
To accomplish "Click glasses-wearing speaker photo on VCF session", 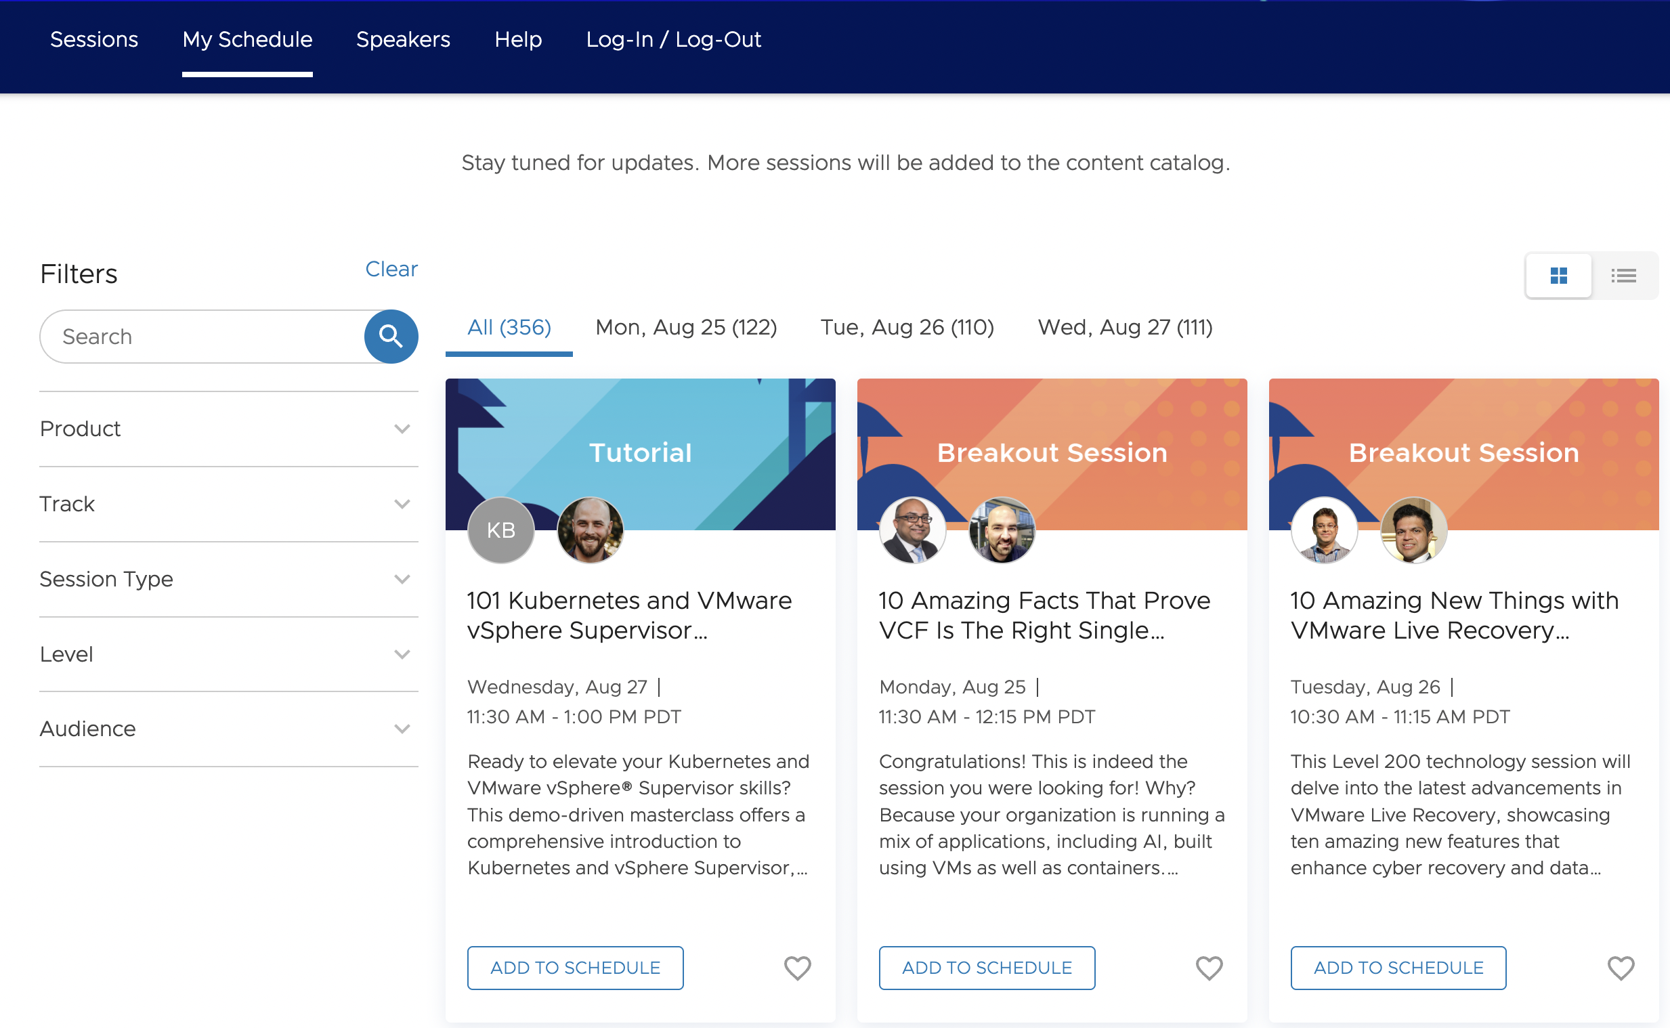I will pos(912,530).
